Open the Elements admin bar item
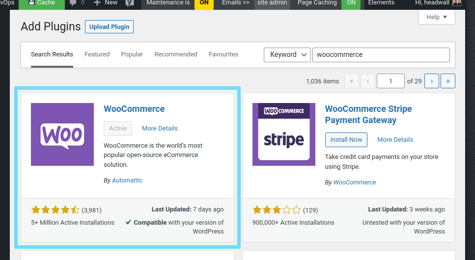Screen dimensions: 475x260 pos(381,3)
